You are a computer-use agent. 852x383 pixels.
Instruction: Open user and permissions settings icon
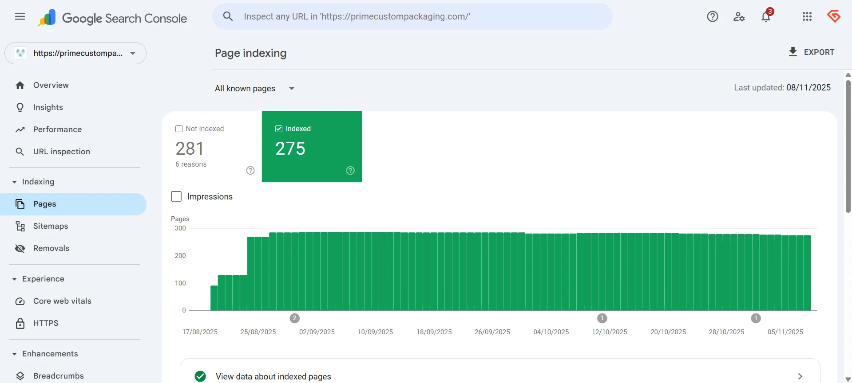coord(739,17)
